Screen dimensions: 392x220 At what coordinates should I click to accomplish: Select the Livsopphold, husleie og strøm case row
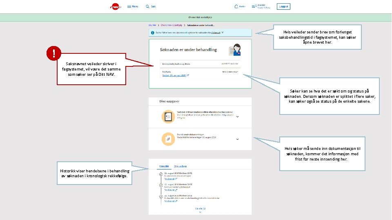tap(200, 64)
